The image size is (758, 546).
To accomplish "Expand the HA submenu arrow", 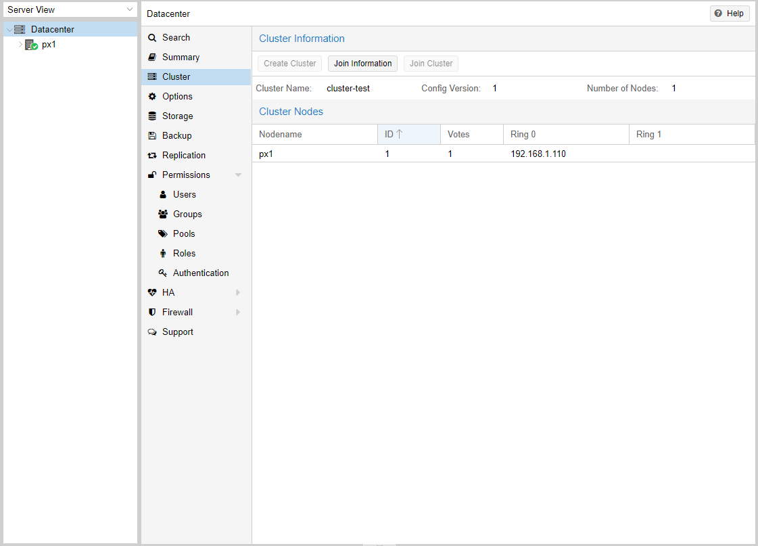I will pos(238,293).
